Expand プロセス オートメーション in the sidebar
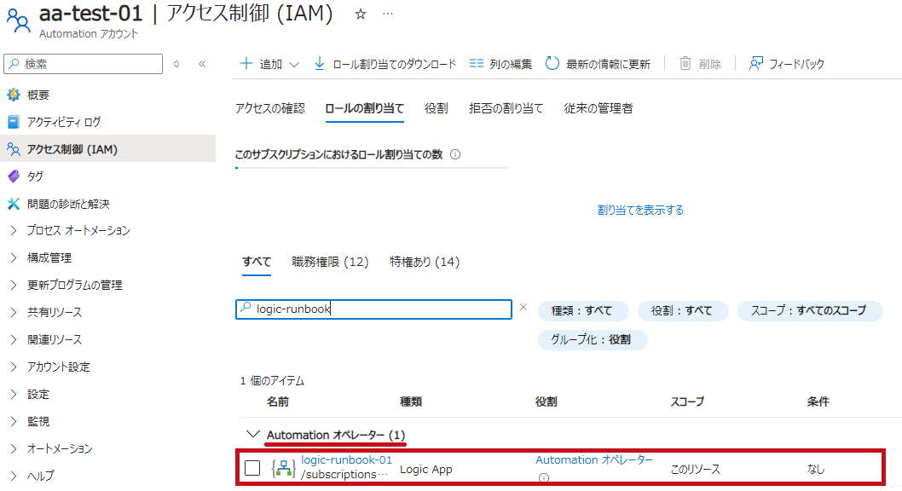 (14, 230)
